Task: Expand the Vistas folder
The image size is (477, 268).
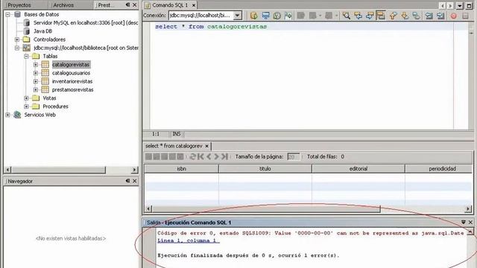Action: 27,98
